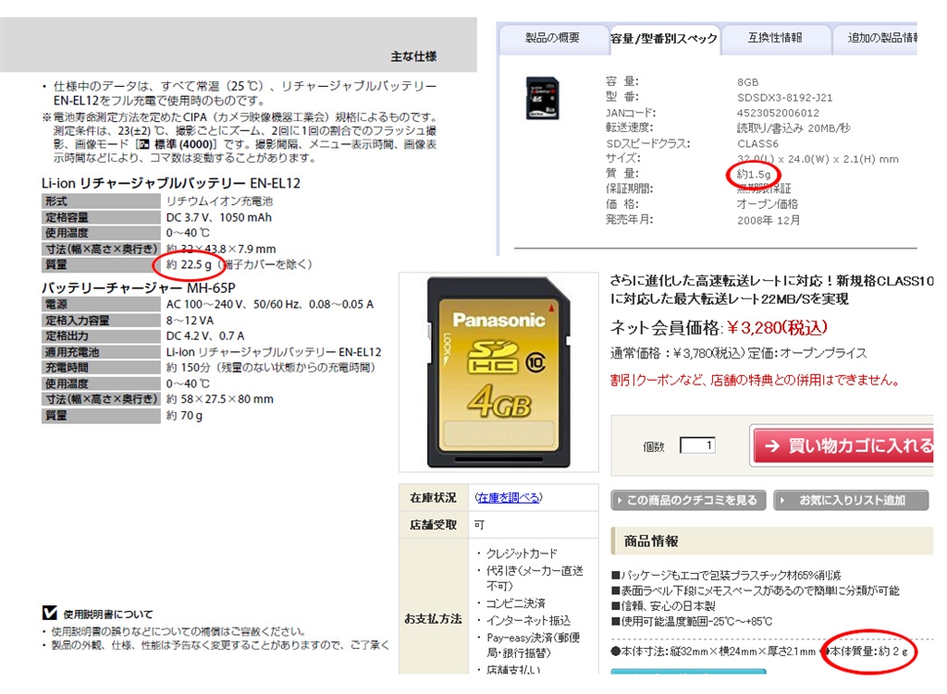Click お気に入りリスト追加 button
The height and width of the screenshot is (694, 947).
851,500
